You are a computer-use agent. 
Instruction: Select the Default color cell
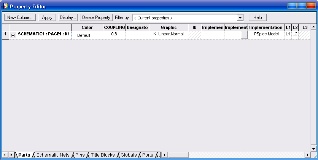point(87,35)
